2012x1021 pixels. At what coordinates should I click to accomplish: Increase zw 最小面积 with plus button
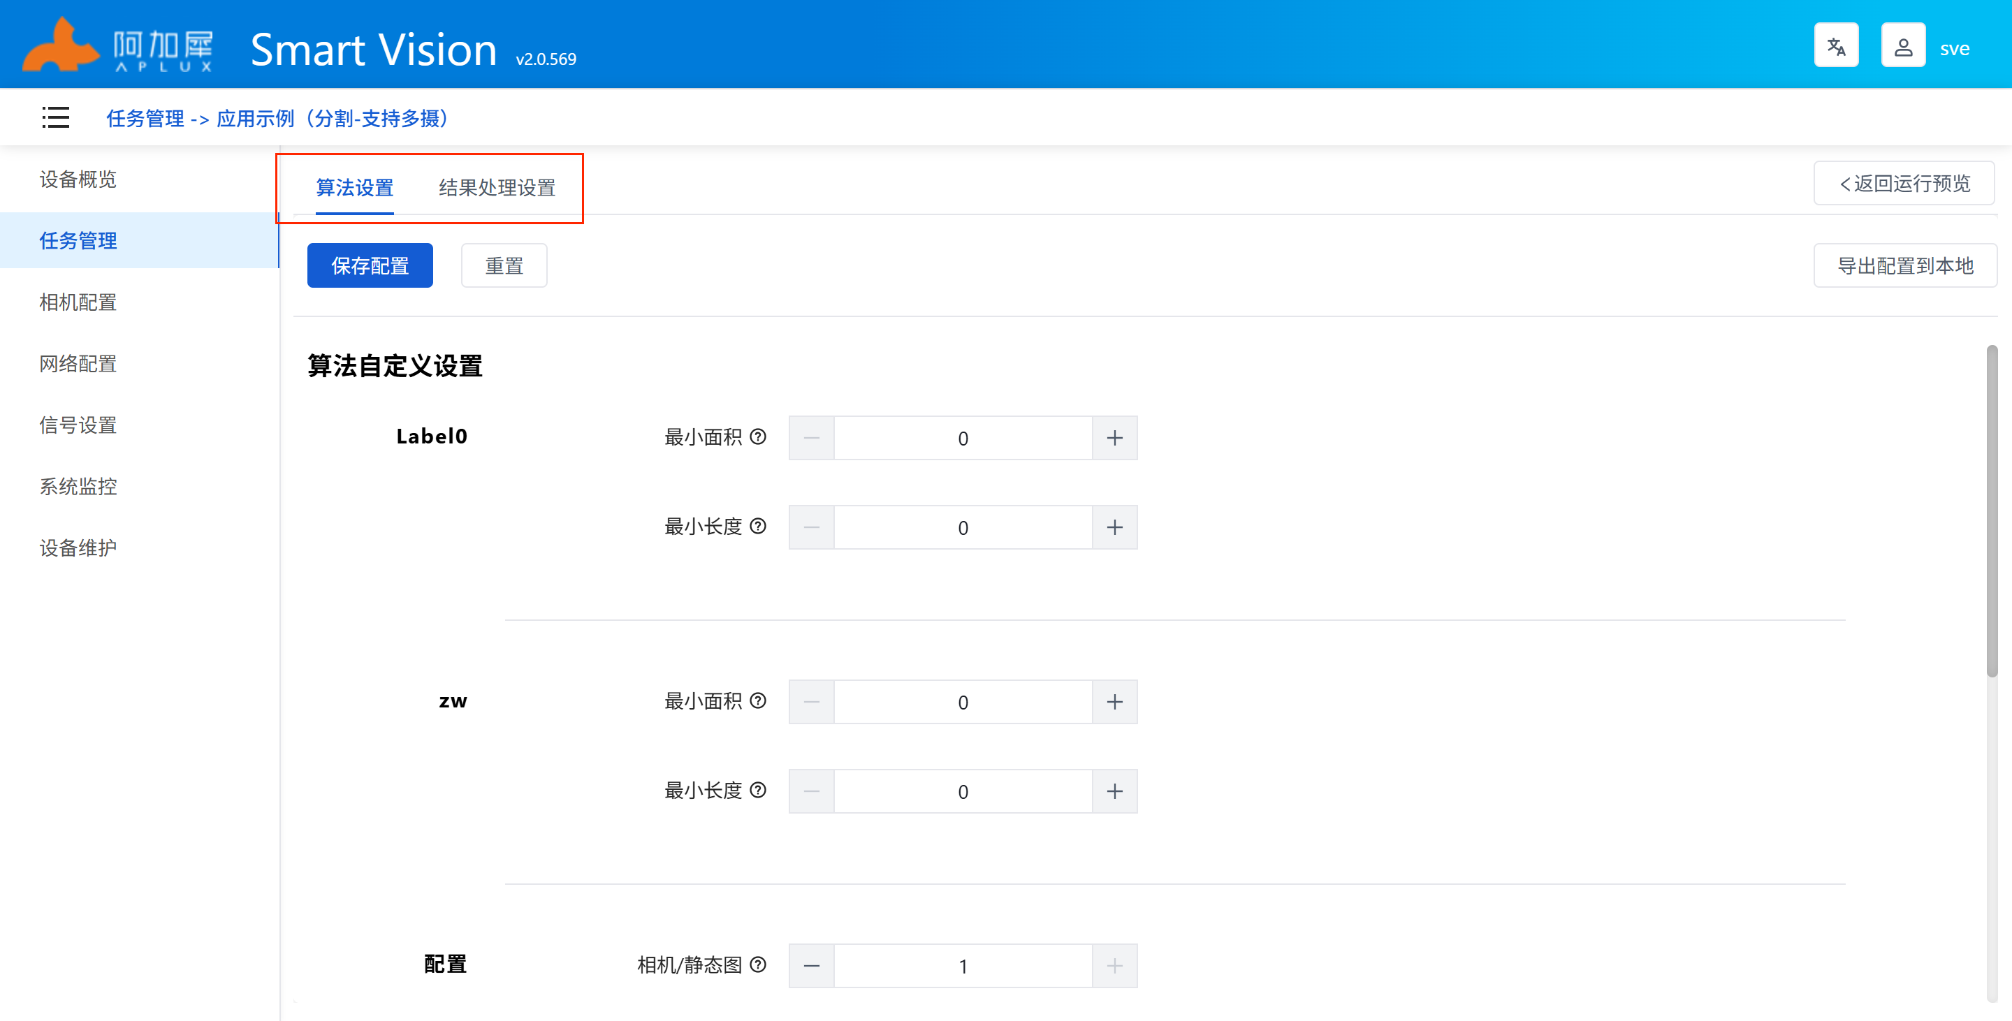[1114, 702]
